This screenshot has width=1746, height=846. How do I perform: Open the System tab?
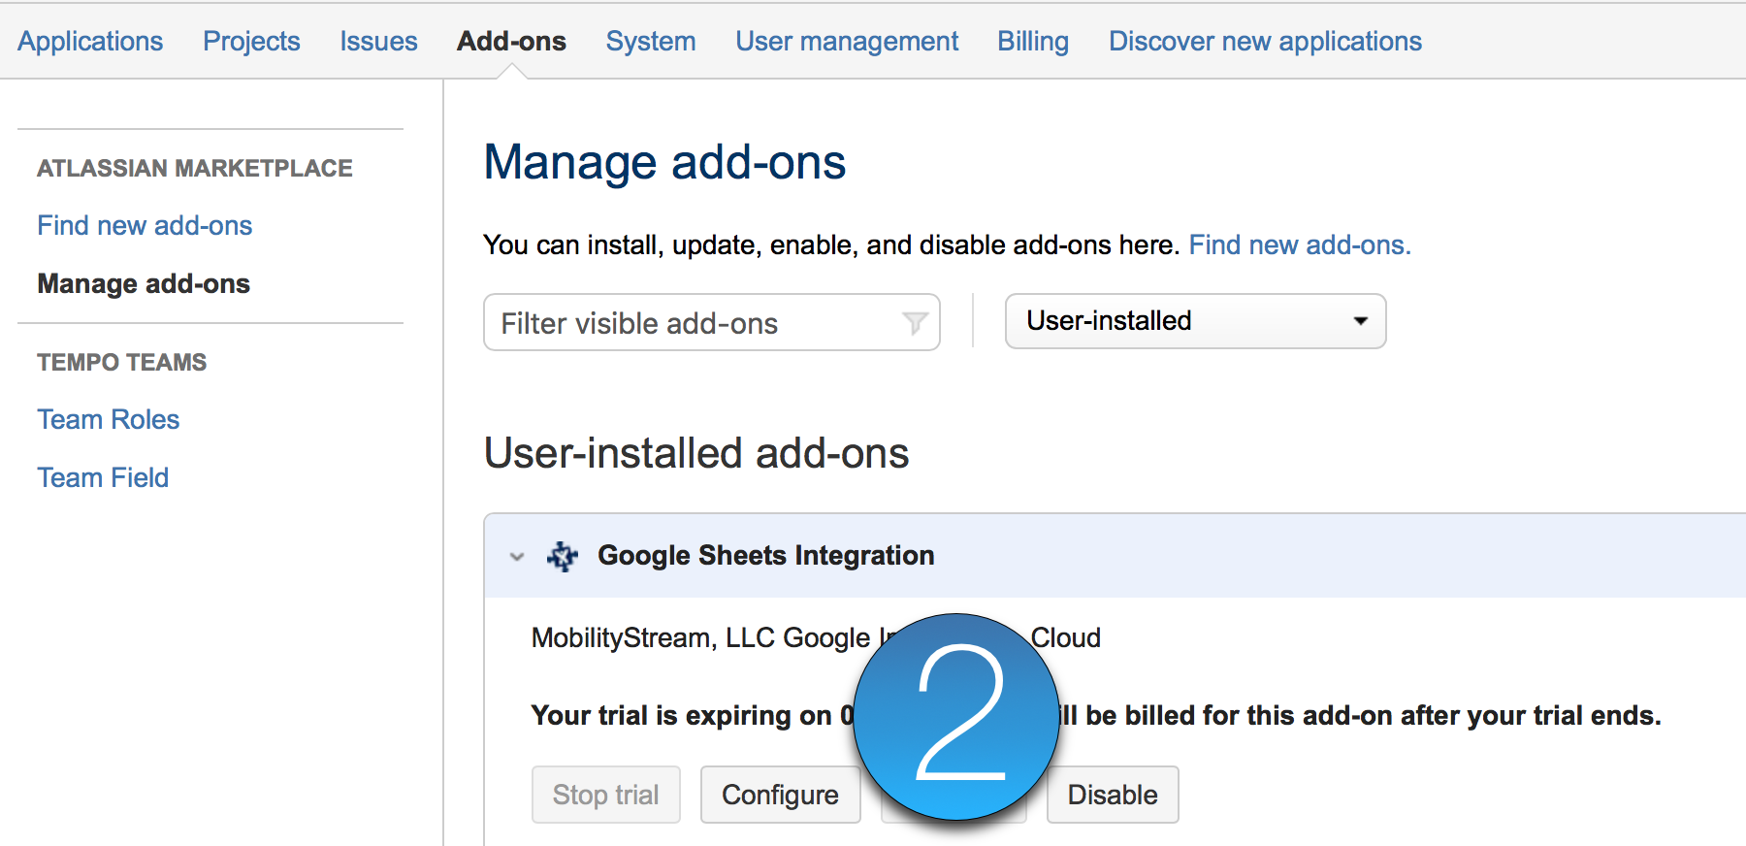651,41
